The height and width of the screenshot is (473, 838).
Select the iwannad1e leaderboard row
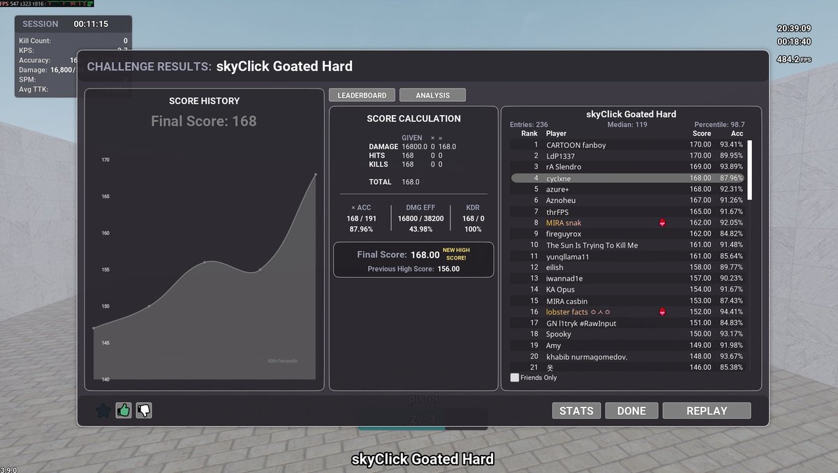coord(628,278)
